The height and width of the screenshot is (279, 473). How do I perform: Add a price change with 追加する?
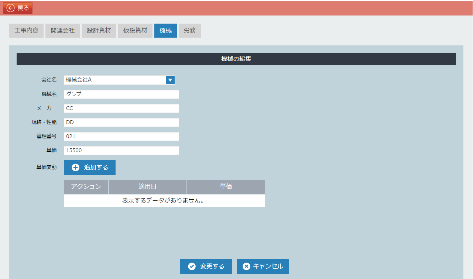tap(90, 168)
